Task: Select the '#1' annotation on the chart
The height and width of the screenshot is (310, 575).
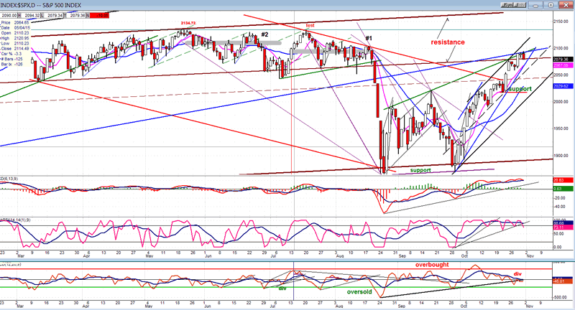Action: click(369, 38)
